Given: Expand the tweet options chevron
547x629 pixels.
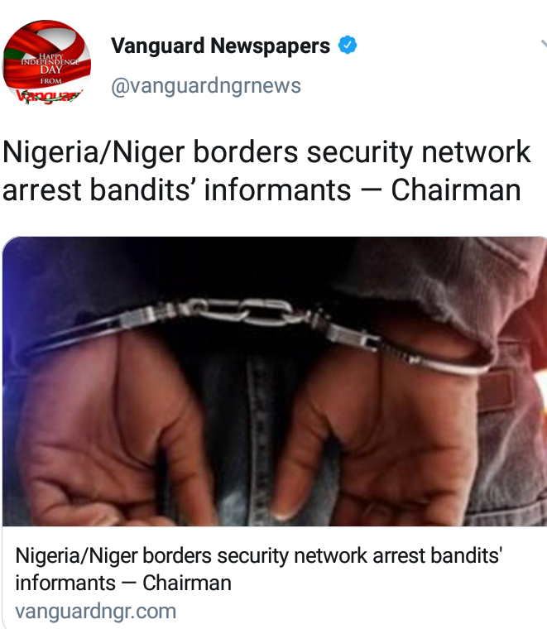Looking at the screenshot, I should point(544,44).
